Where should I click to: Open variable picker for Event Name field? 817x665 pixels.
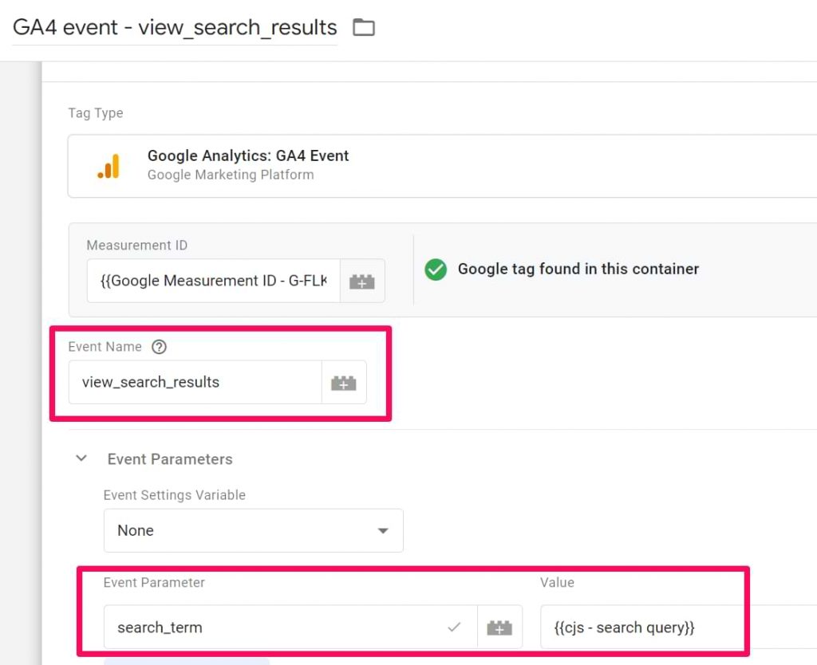tap(344, 383)
